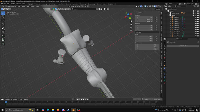Click the Blender logo app menu
Viewport: 200px width, 112px height.
[2, 4]
